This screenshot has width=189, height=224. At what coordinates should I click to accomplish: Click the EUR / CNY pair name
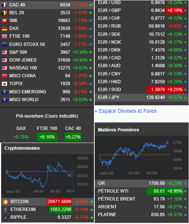click(109, 74)
